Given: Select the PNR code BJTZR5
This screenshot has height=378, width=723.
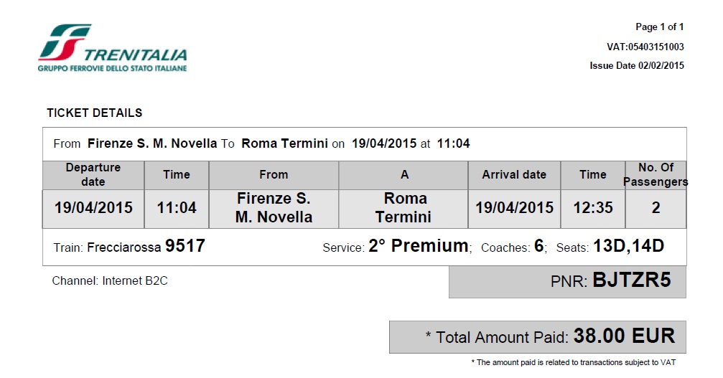Looking at the screenshot, I should (631, 280).
